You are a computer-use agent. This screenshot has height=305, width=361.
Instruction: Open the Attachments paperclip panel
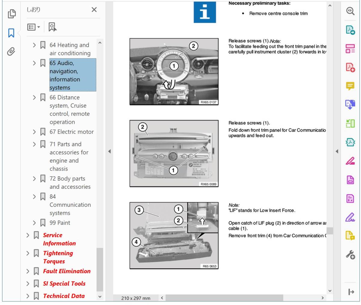(x=11, y=52)
